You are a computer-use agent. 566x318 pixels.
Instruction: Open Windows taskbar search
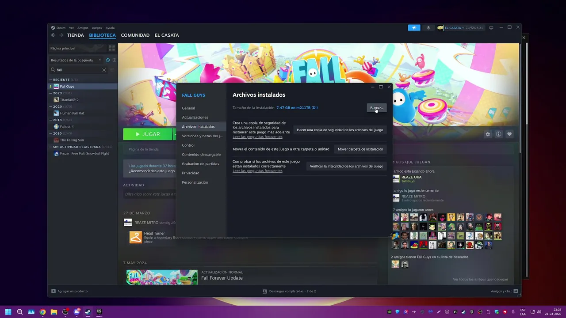19,312
